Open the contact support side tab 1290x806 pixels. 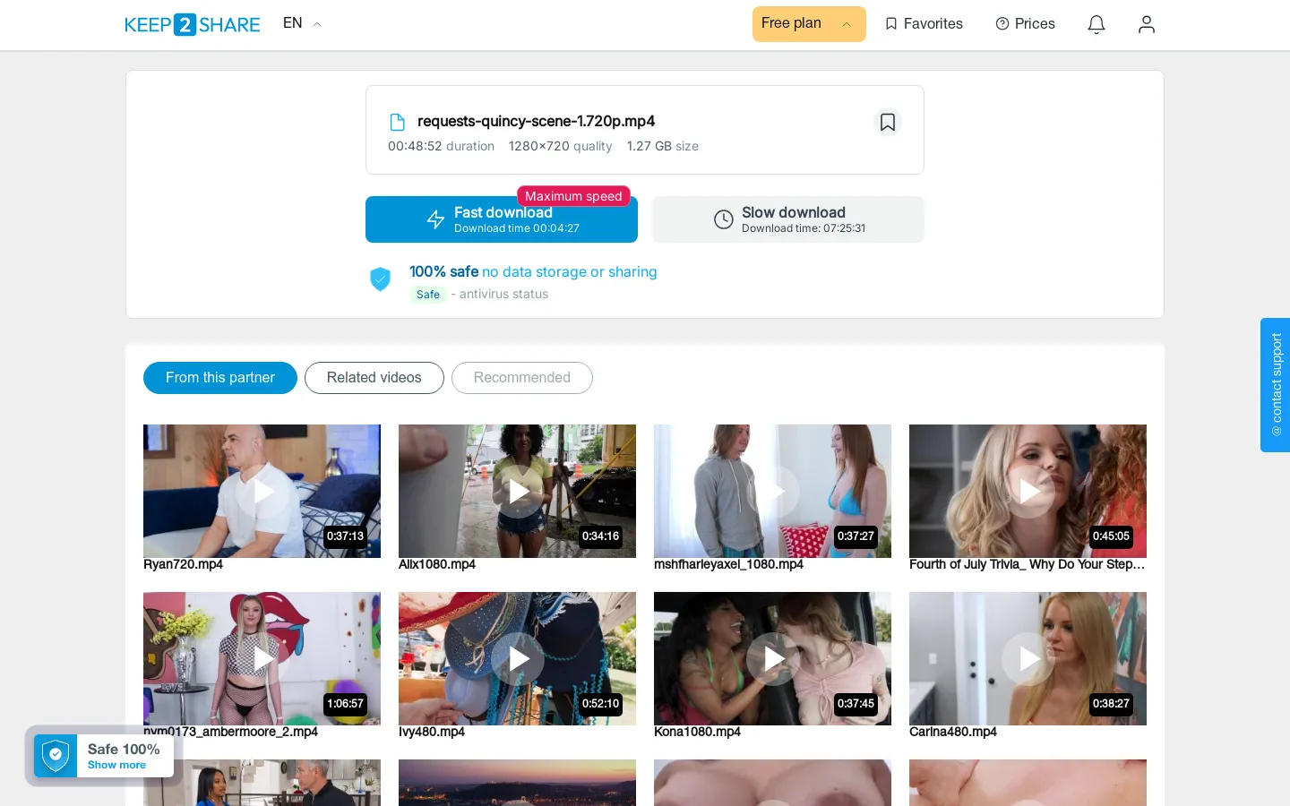1276,385
